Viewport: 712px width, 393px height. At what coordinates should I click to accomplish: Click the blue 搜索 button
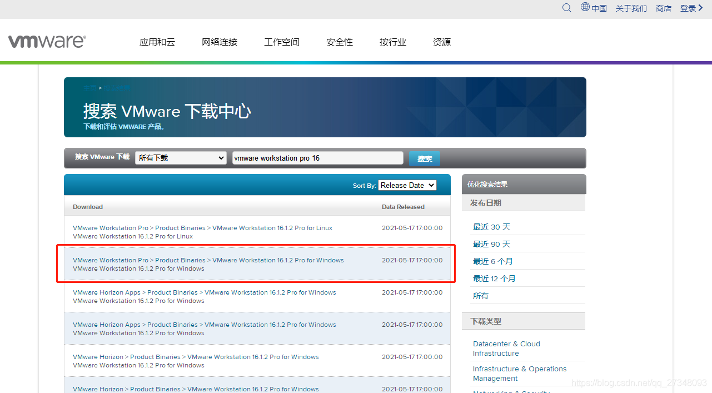coord(425,158)
